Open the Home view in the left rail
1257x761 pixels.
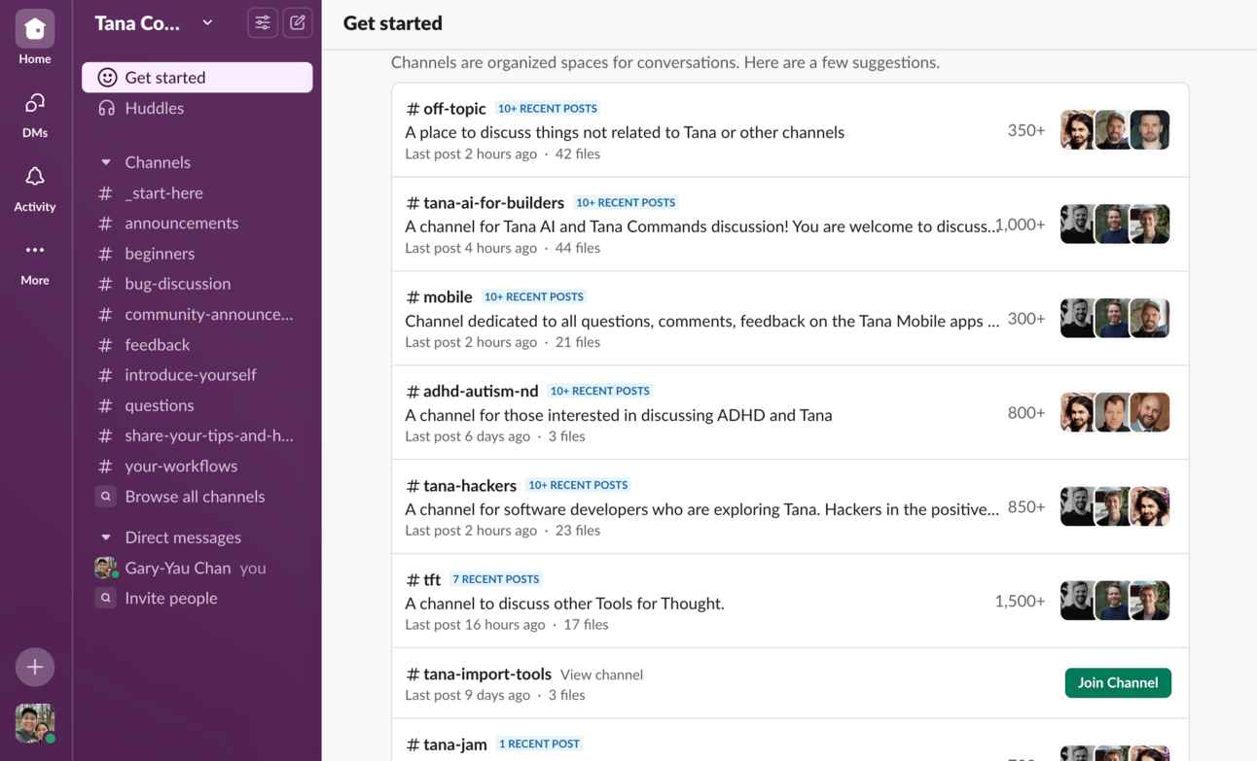pyautogui.click(x=35, y=30)
